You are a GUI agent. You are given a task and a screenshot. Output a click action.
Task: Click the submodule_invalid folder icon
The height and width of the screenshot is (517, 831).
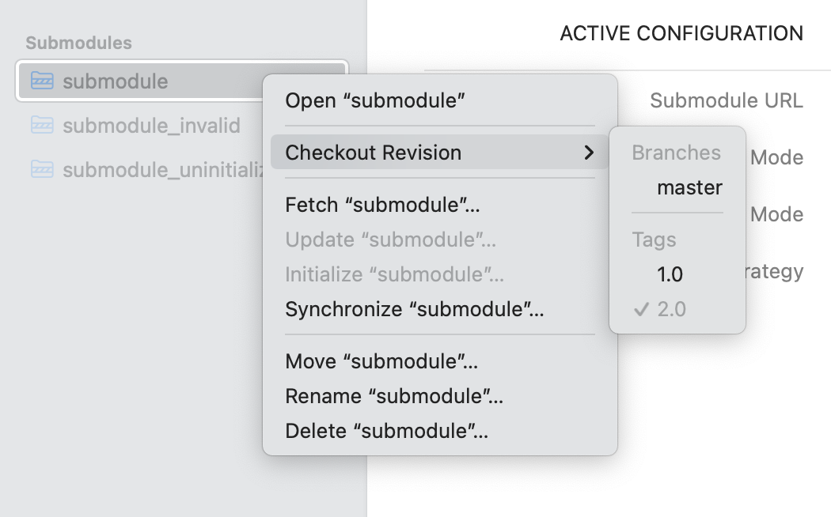[x=42, y=125]
